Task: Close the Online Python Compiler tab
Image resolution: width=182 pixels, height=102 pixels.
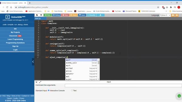Action: pos(25,3)
